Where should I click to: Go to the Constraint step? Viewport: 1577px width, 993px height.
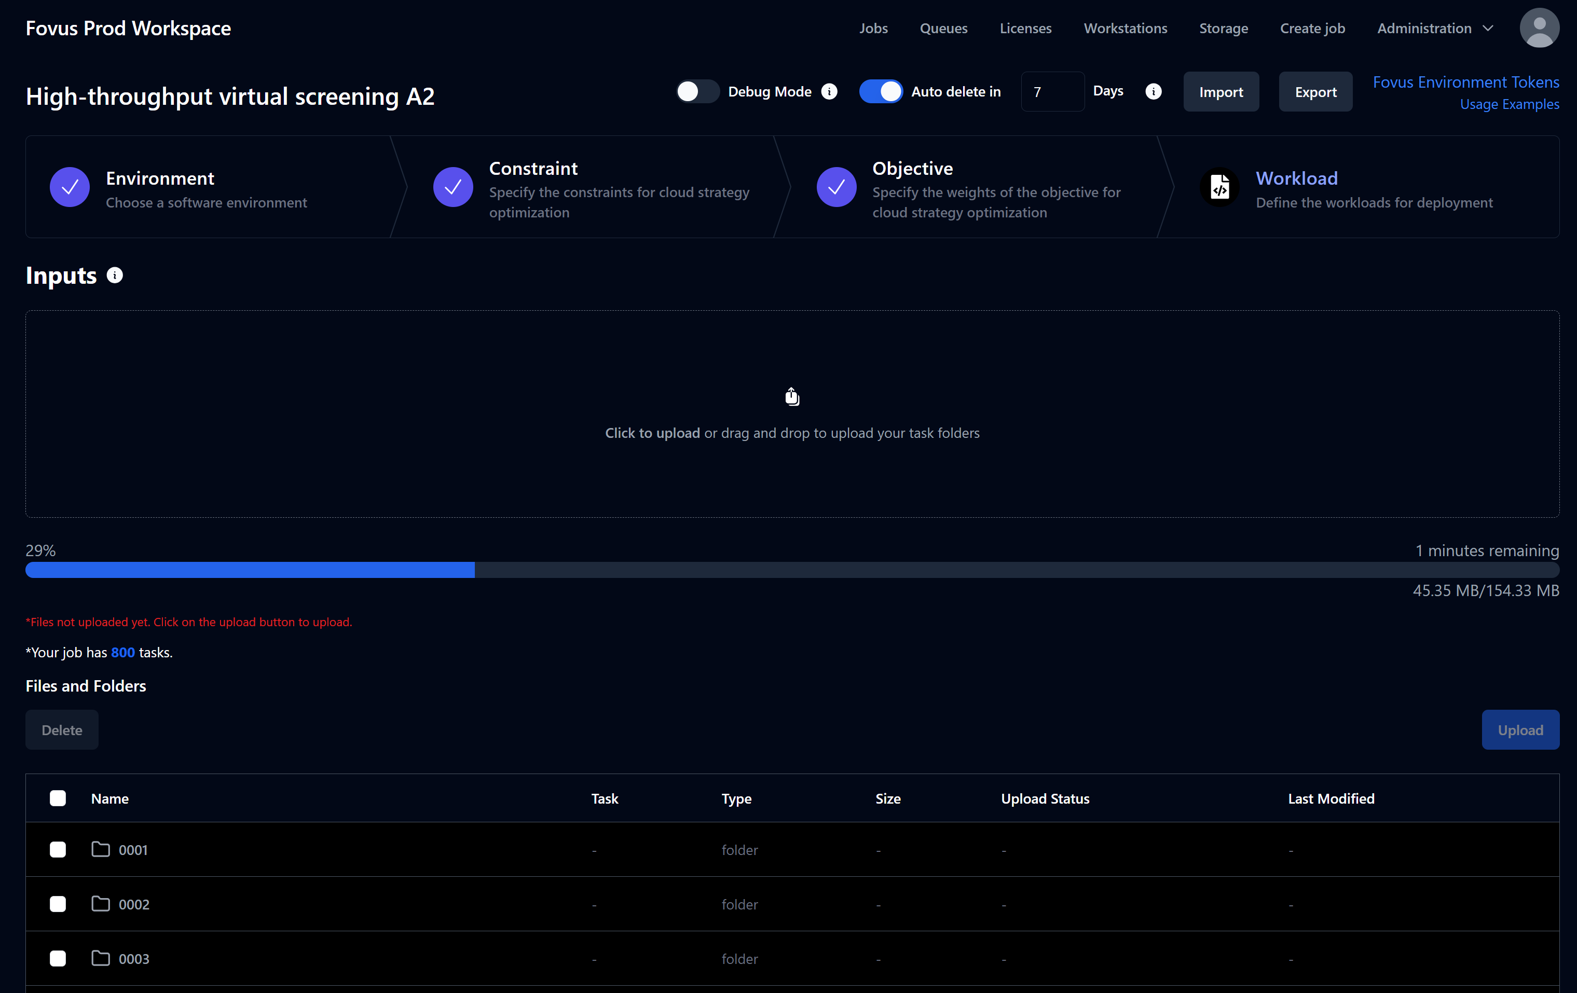tap(592, 187)
